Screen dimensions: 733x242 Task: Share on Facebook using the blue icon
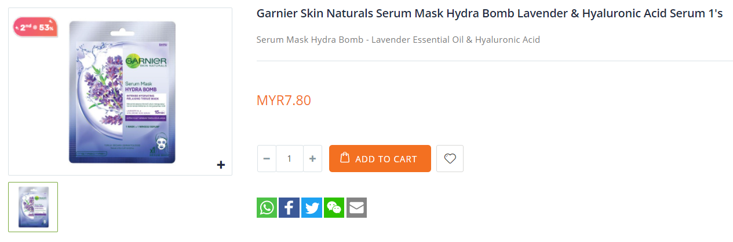click(x=289, y=207)
